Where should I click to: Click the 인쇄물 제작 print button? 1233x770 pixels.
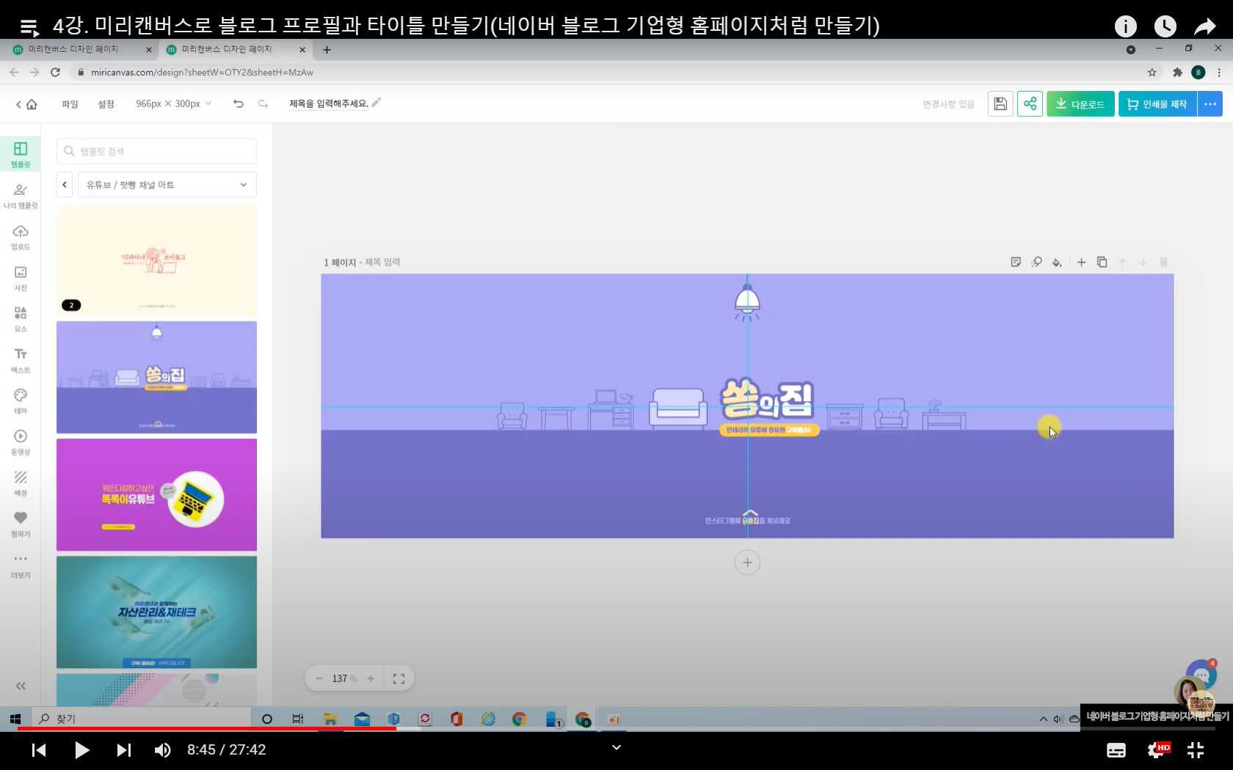[1157, 103]
